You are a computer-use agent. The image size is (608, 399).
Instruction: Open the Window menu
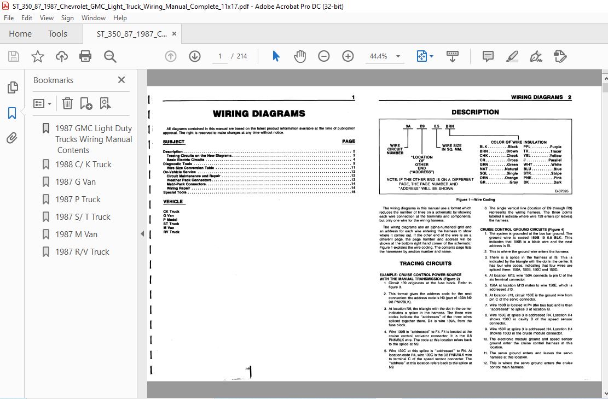point(94,18)
